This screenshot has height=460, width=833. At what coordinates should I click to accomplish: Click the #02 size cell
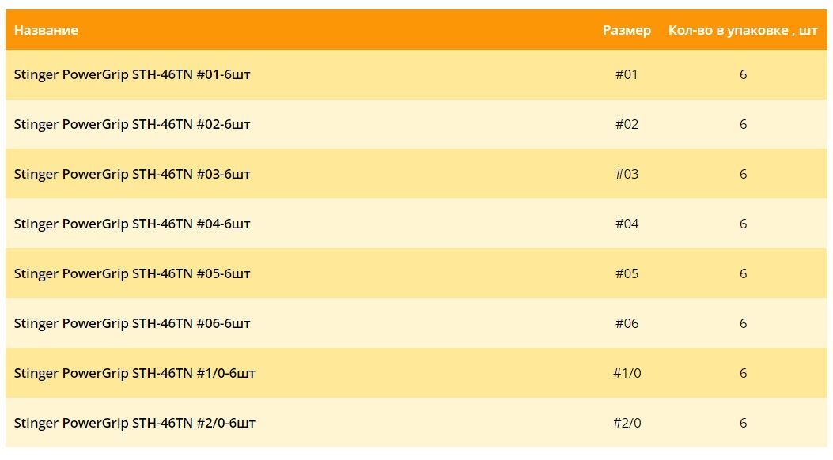627,124
